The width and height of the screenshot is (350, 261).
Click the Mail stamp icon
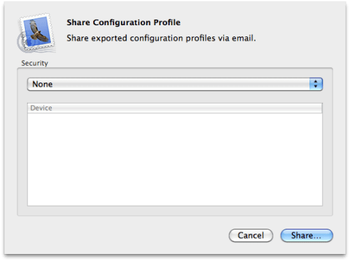tap(36, 33)
